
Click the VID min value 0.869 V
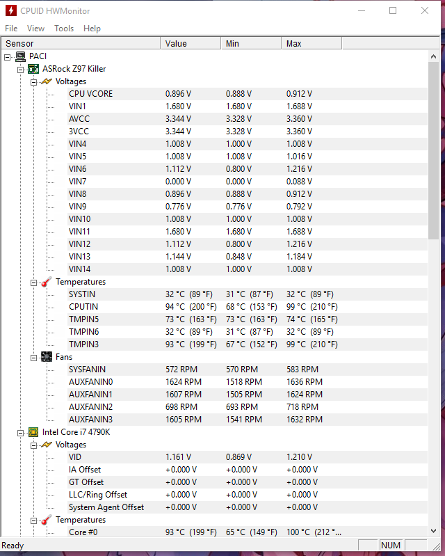pyautogui.click(x=238, y=457)
